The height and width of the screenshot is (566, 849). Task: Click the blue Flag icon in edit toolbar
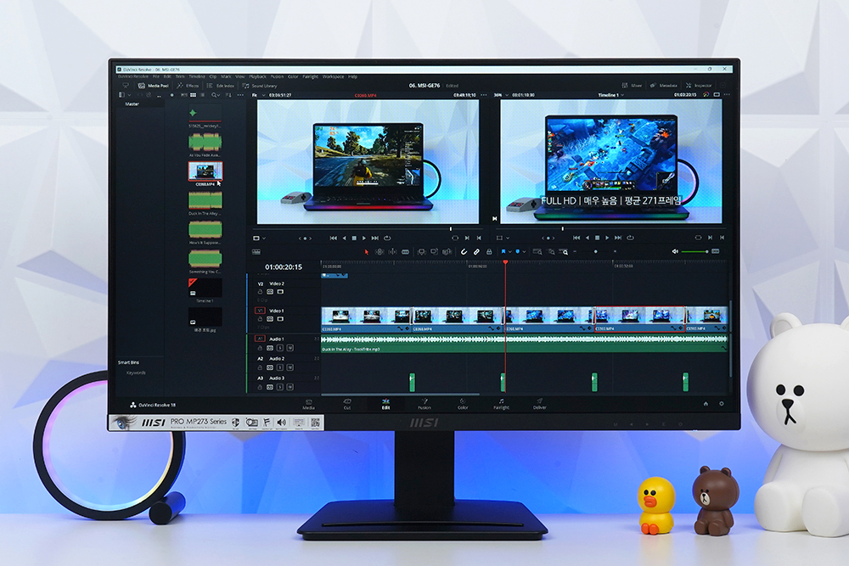coord(503,252)
